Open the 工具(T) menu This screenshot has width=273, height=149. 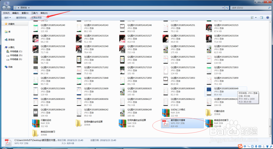pyautogui.click(x=34, y=13)
